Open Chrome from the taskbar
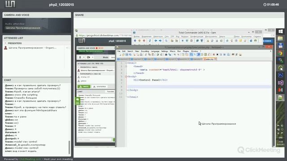Viewport: 287px width, 161px height. coord(280,53)
